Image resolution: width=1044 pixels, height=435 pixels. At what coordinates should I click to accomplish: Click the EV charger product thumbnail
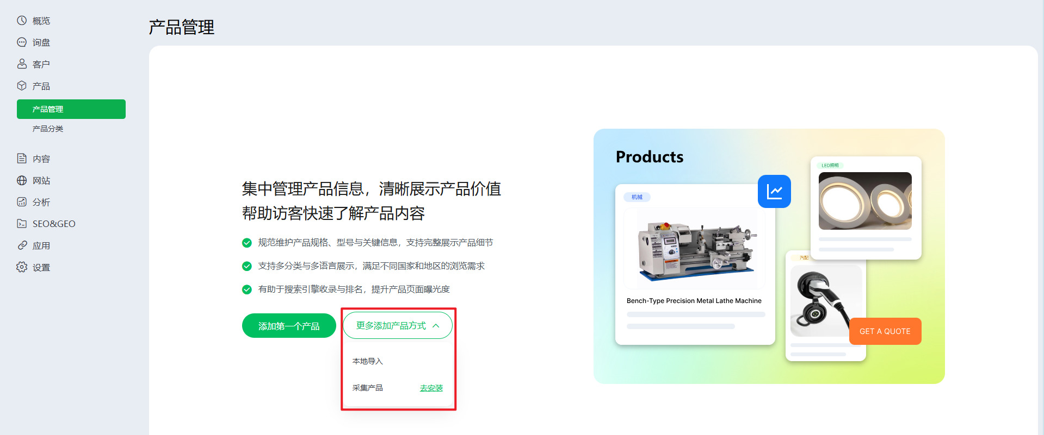point(826,300)
